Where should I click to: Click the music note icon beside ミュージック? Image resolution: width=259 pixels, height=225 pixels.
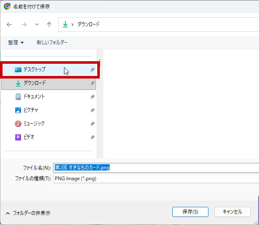pos(18,124)
